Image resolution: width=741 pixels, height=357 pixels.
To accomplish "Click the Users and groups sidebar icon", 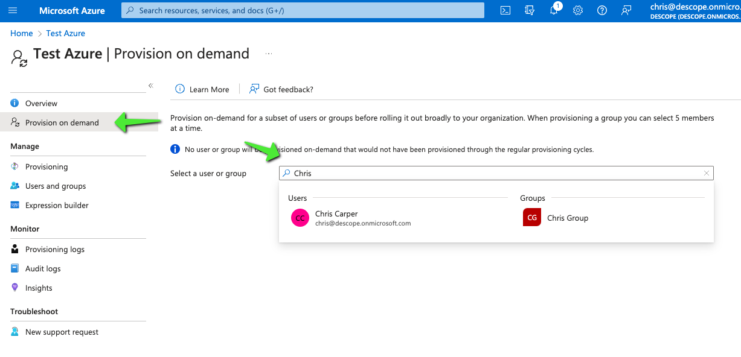I will click(15, 186).
